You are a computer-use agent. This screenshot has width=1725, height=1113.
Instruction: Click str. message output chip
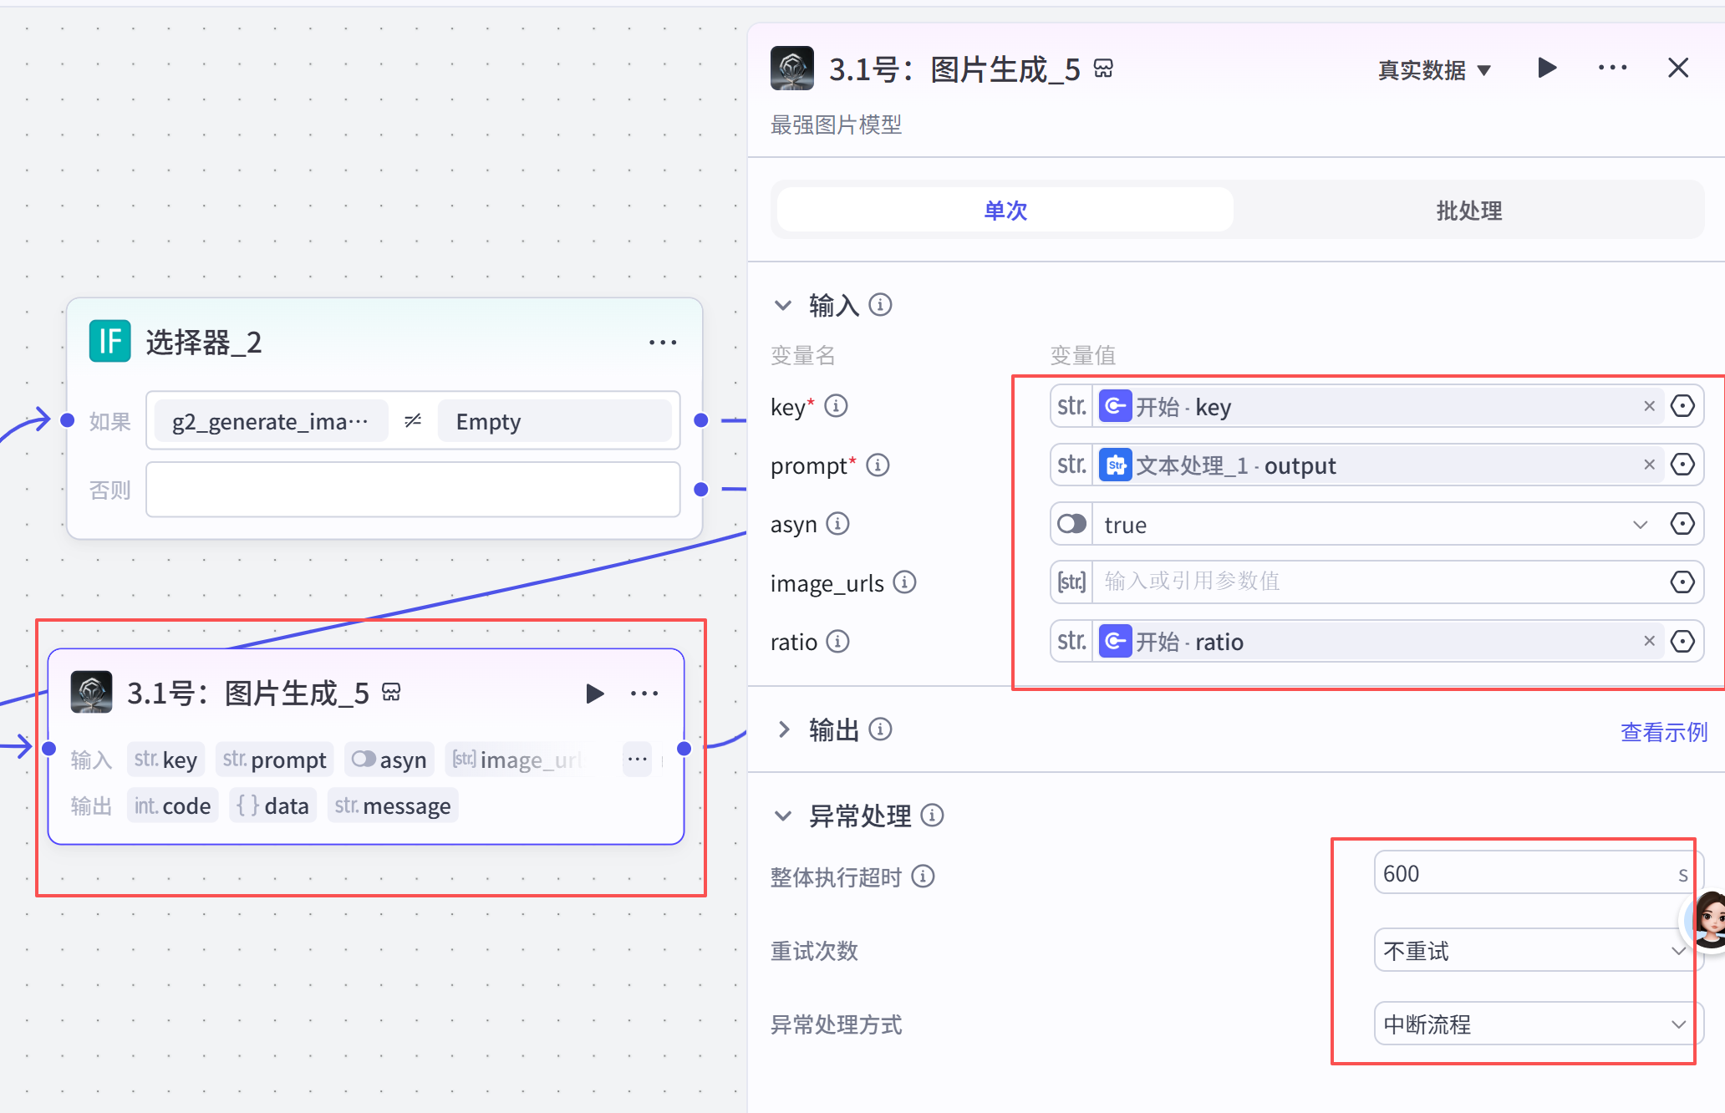click(392, 806)
